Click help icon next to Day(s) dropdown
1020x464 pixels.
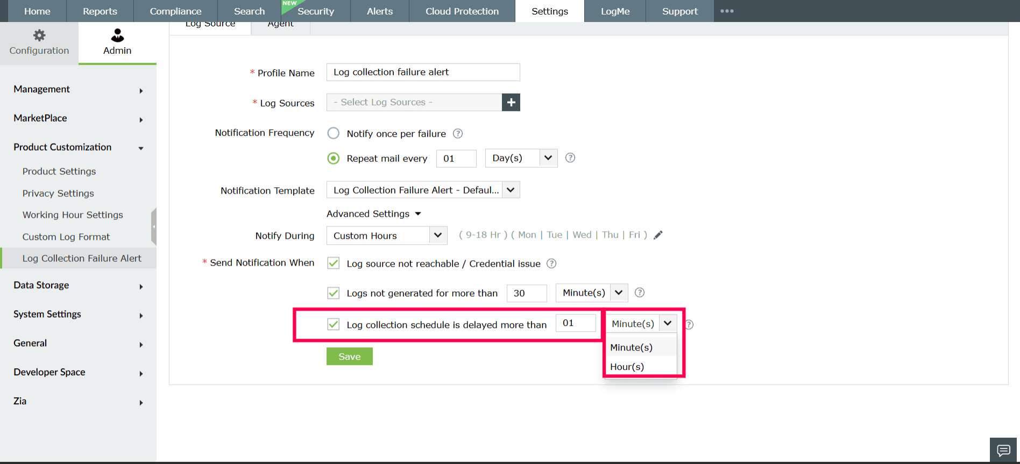[x=570, y=158]
